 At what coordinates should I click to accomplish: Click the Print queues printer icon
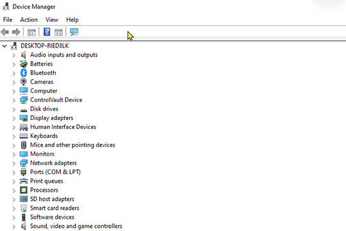[x=24, y=181]
